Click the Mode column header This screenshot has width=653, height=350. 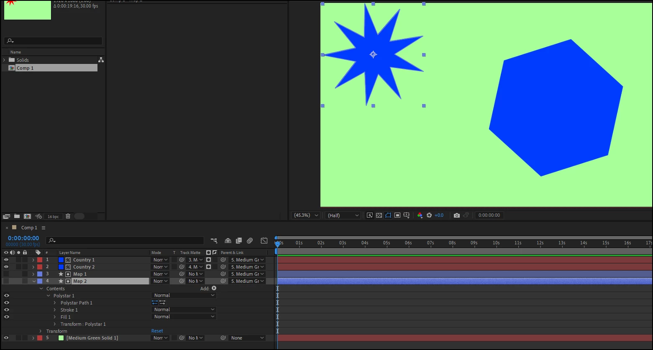coord(156,252)
